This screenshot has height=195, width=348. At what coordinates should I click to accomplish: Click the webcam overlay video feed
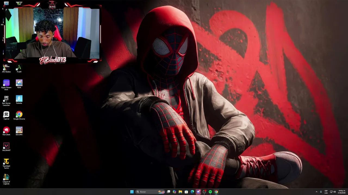pyautogui.click(x=52, y=33)
